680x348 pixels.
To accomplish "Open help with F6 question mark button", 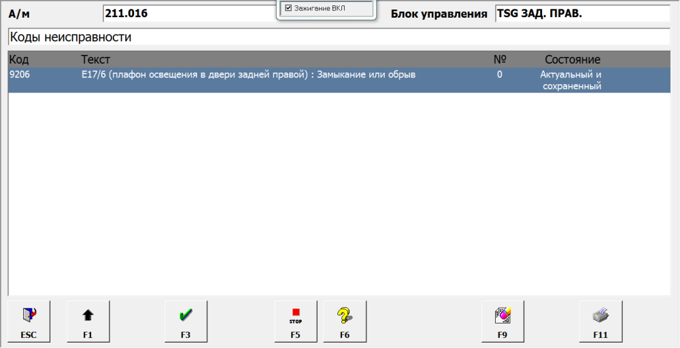I will click(345, 321).
